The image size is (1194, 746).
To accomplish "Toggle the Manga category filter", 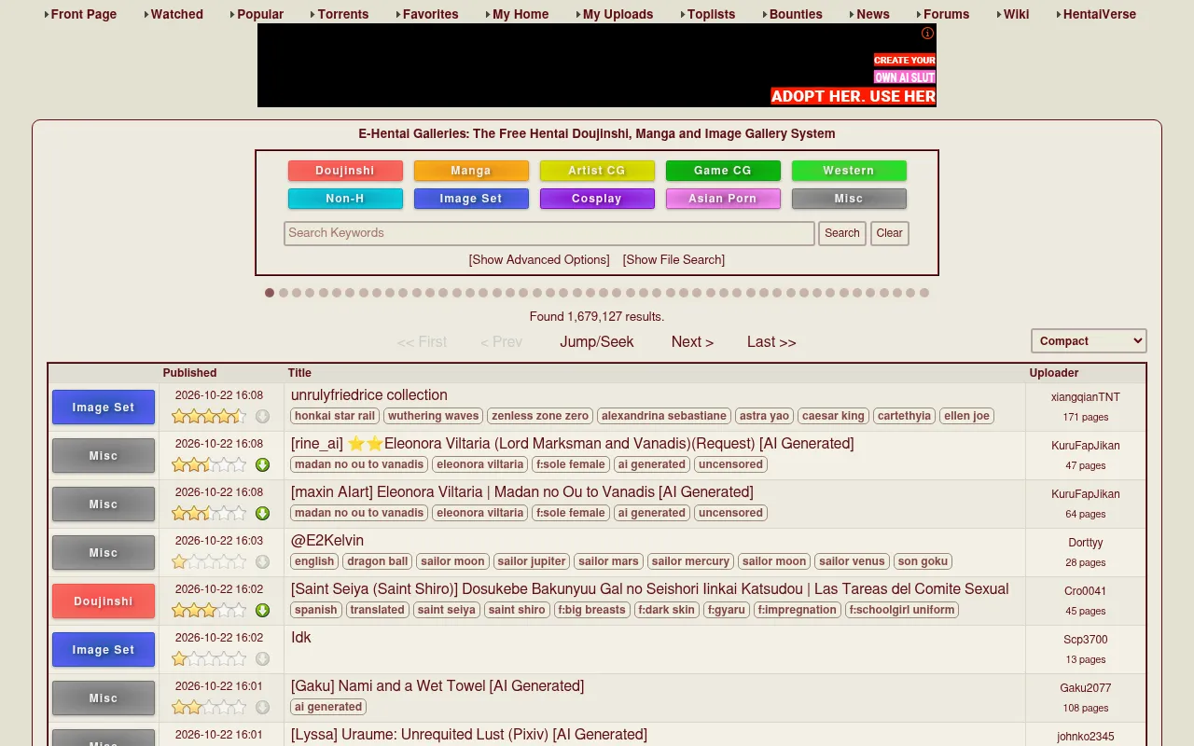I will pos(471,171).
